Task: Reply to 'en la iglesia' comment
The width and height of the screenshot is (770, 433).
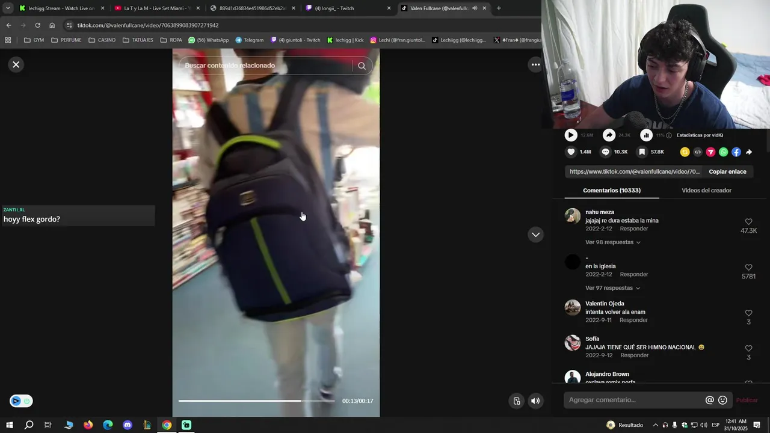Action: tap(634, 274)
